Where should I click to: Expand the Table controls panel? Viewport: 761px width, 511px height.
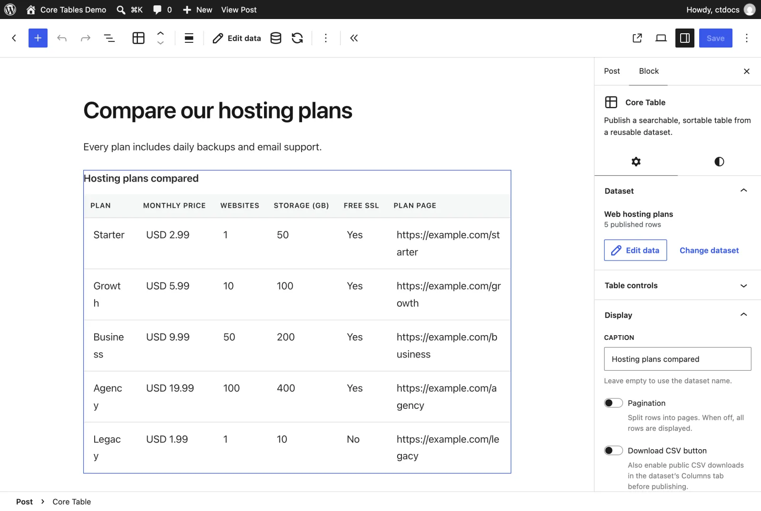coord(677,285)
